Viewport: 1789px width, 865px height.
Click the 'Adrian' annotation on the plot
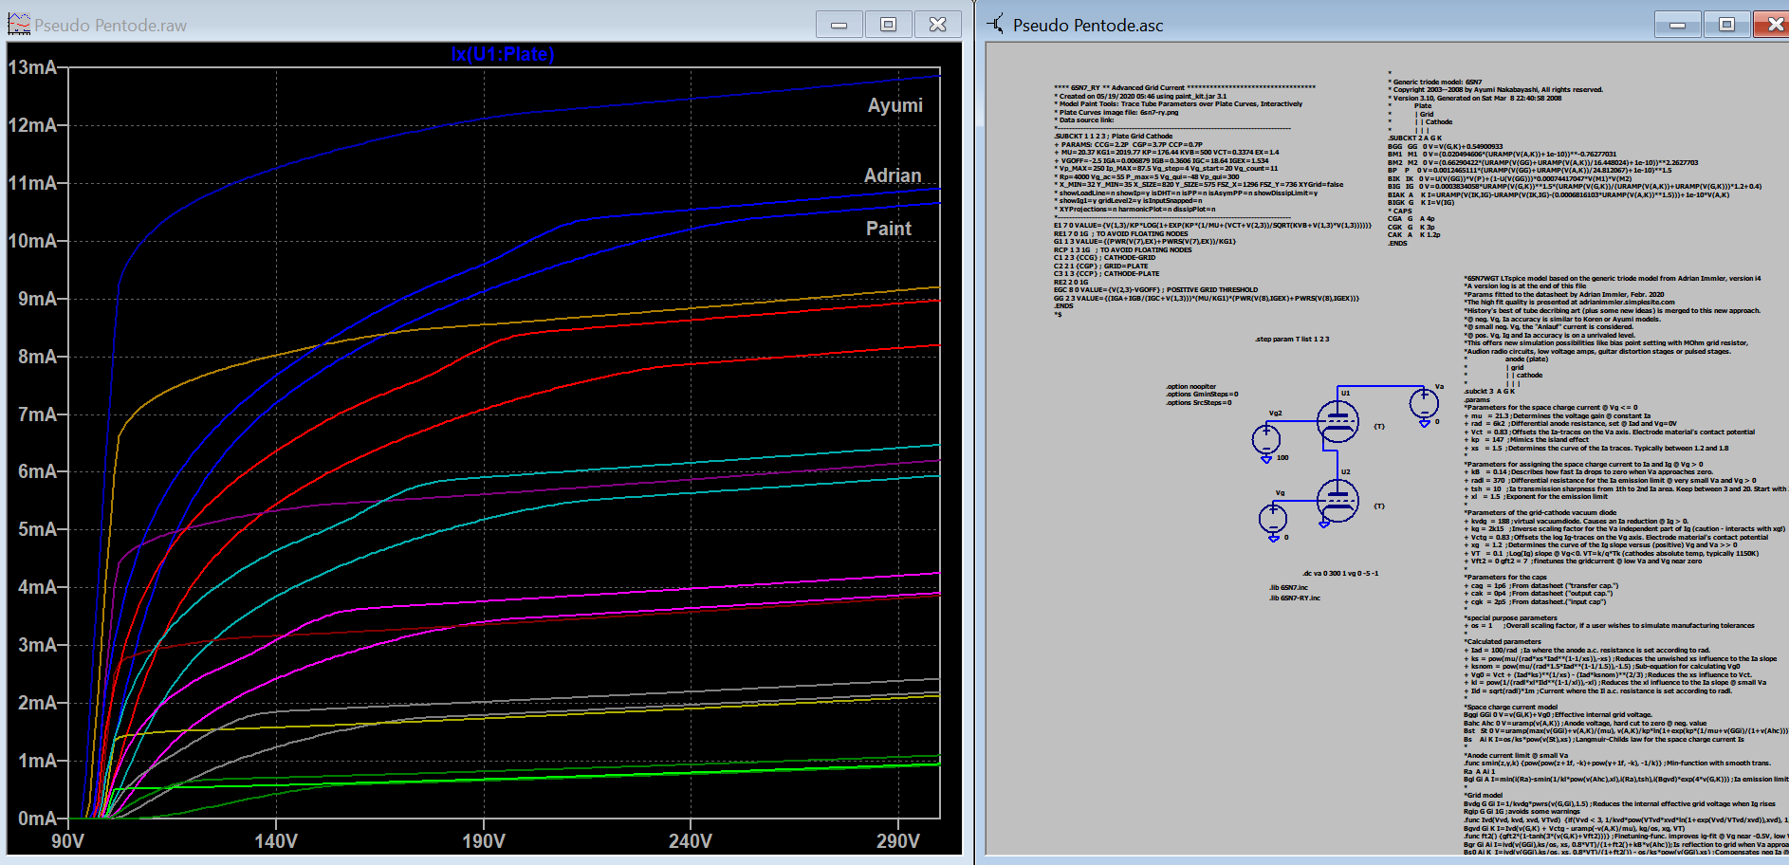click(x=893, y=175)
